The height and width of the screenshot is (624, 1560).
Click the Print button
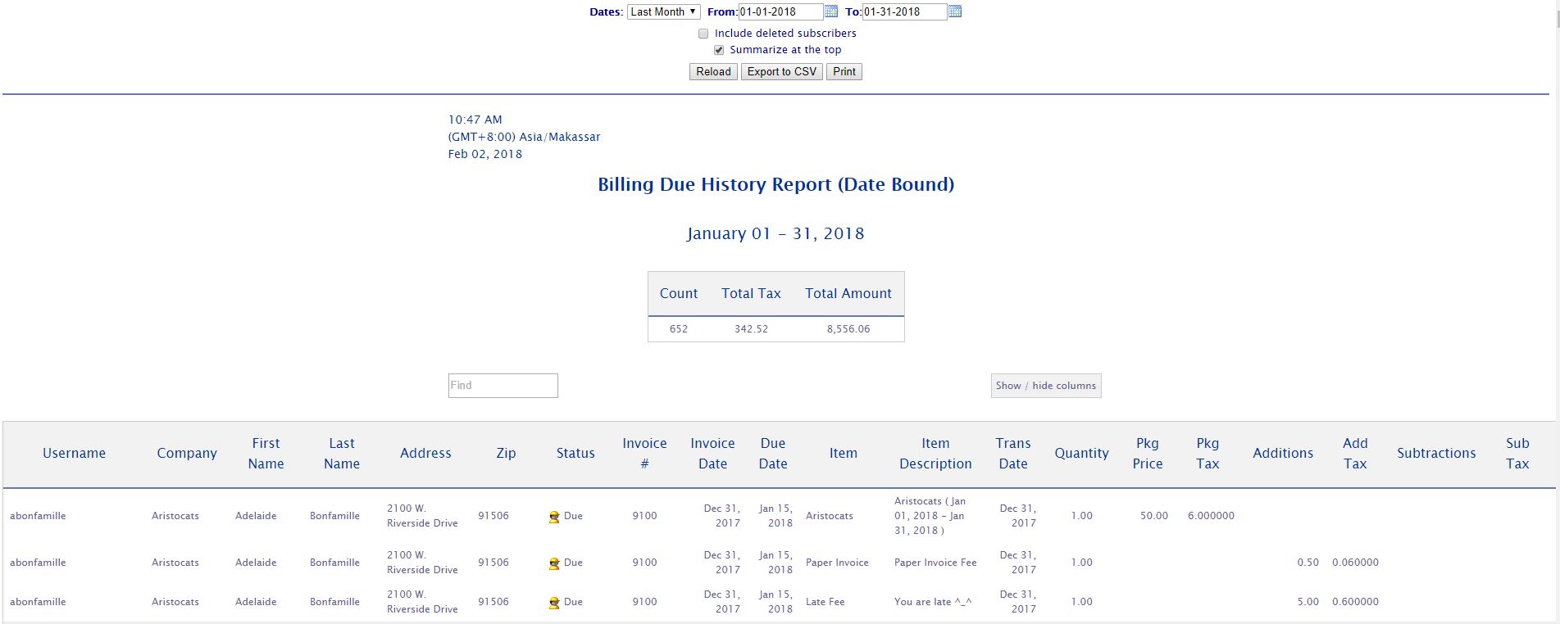point(844,72)
